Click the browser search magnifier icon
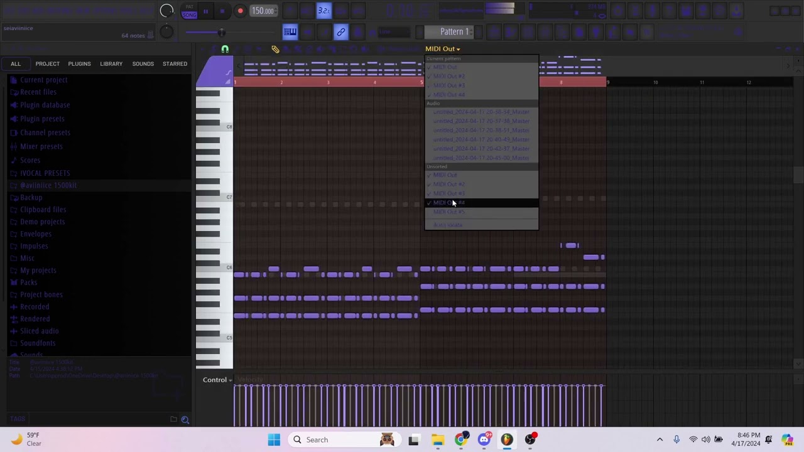Image resolution: width=804 pixels, height=452 pixels. coord(185,419)
